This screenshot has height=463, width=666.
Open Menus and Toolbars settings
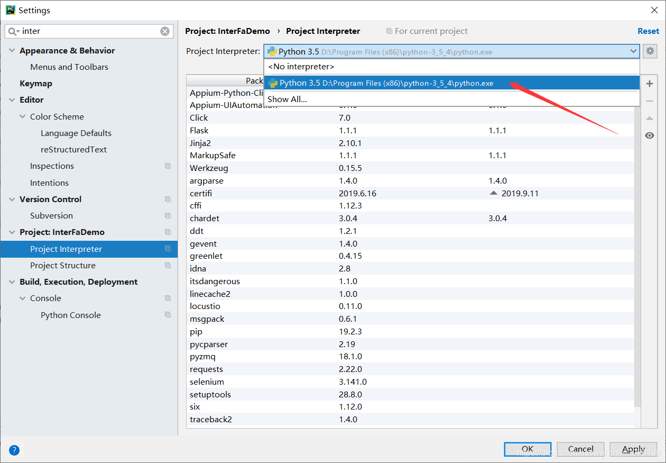pos(69,67)
